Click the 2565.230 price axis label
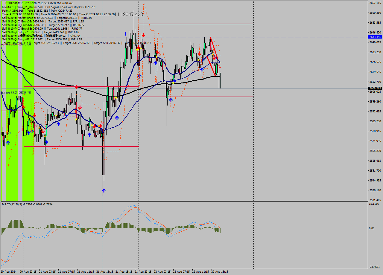 point(375,151)
